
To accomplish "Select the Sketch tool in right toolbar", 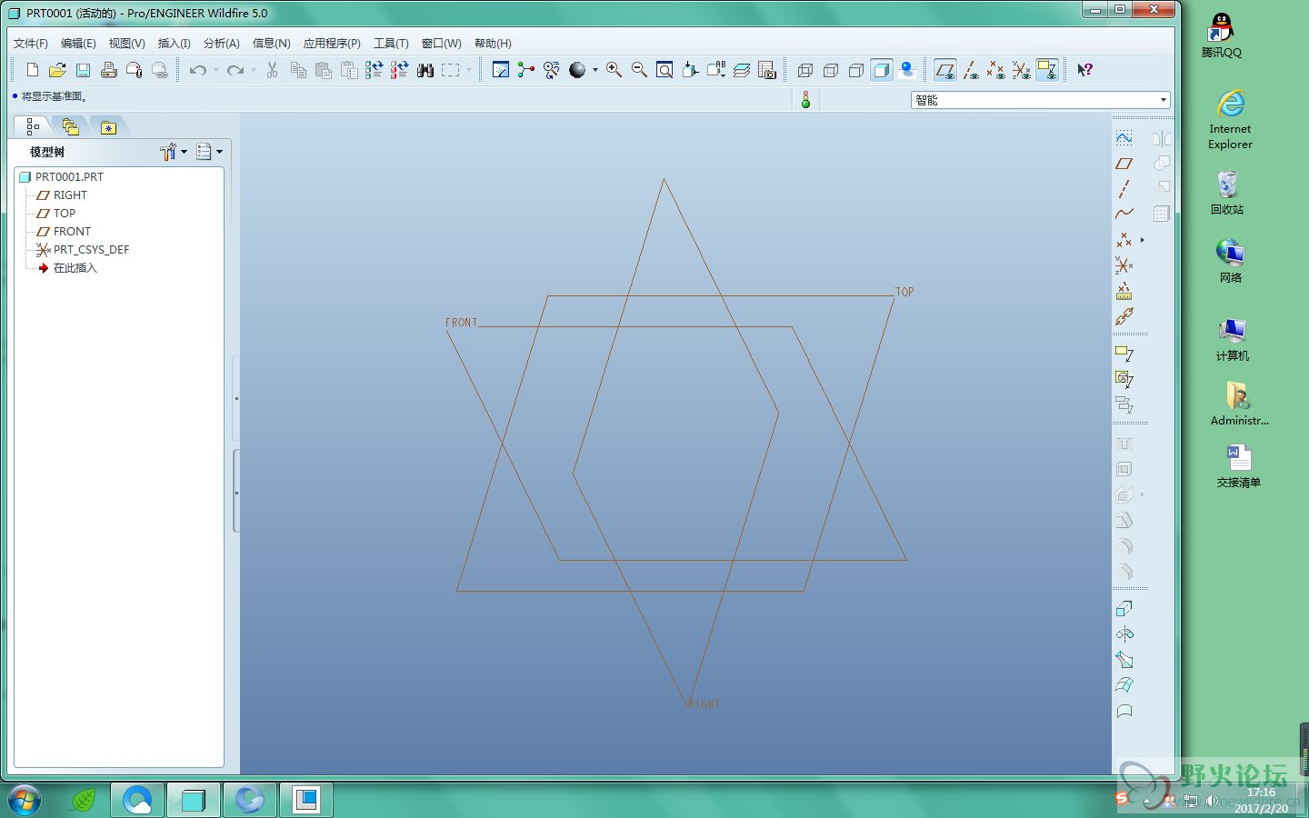I will 1124,138.
